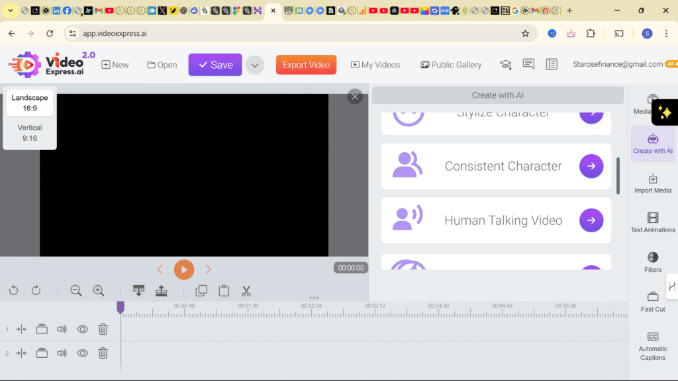
Task: Mute audio on track 1
Action: click(x=62, y=329)
